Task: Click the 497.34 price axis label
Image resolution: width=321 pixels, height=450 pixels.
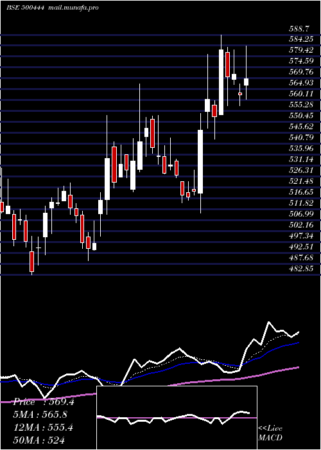Action: pos(301,236)
